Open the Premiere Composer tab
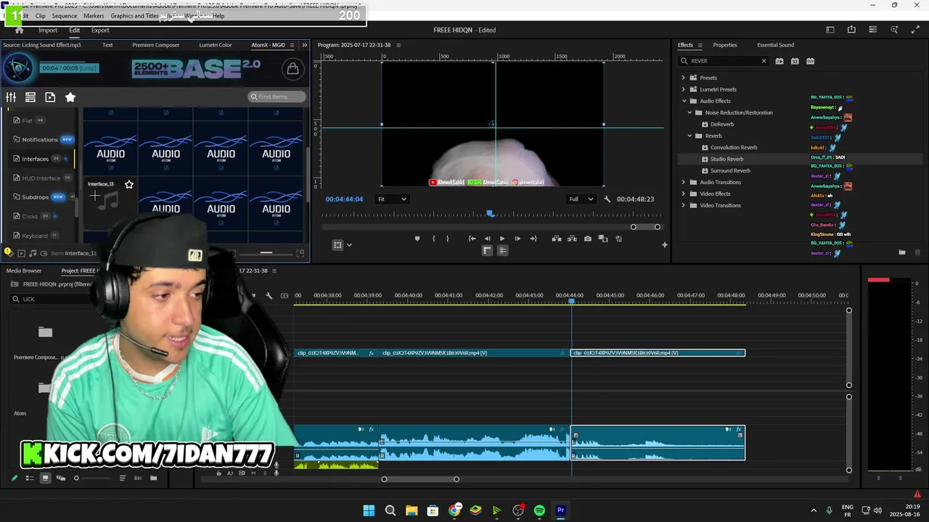The height and width of the screenshot is (522, 929). 155,45
